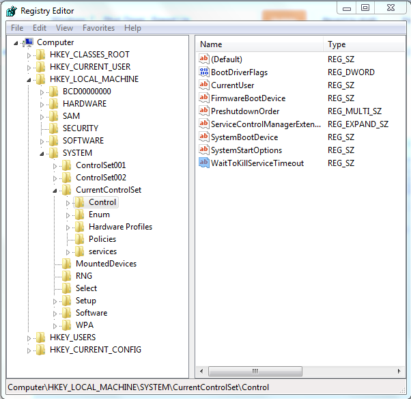Click the HKEY_LOCAL_MACHINE folder icon
This screenshot has width=411, height=399.
tap(41, 79)
